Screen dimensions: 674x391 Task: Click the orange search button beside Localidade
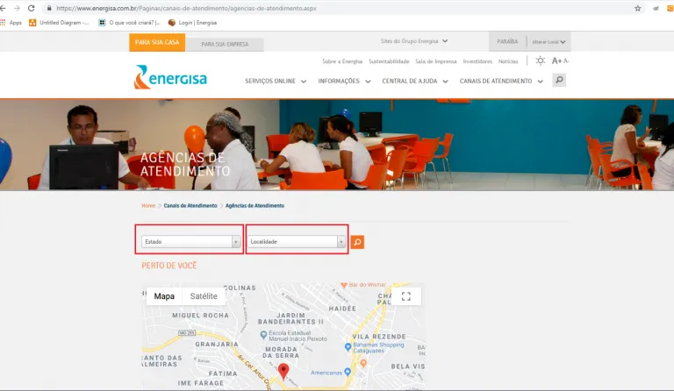coord(357,242)
